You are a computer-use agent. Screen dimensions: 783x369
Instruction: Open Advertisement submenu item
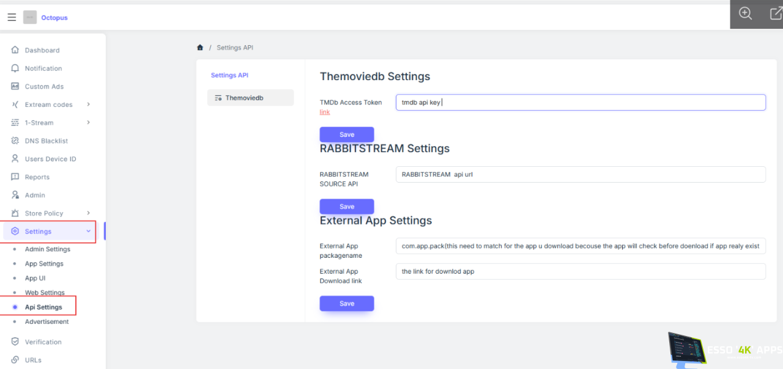[46, 322]
